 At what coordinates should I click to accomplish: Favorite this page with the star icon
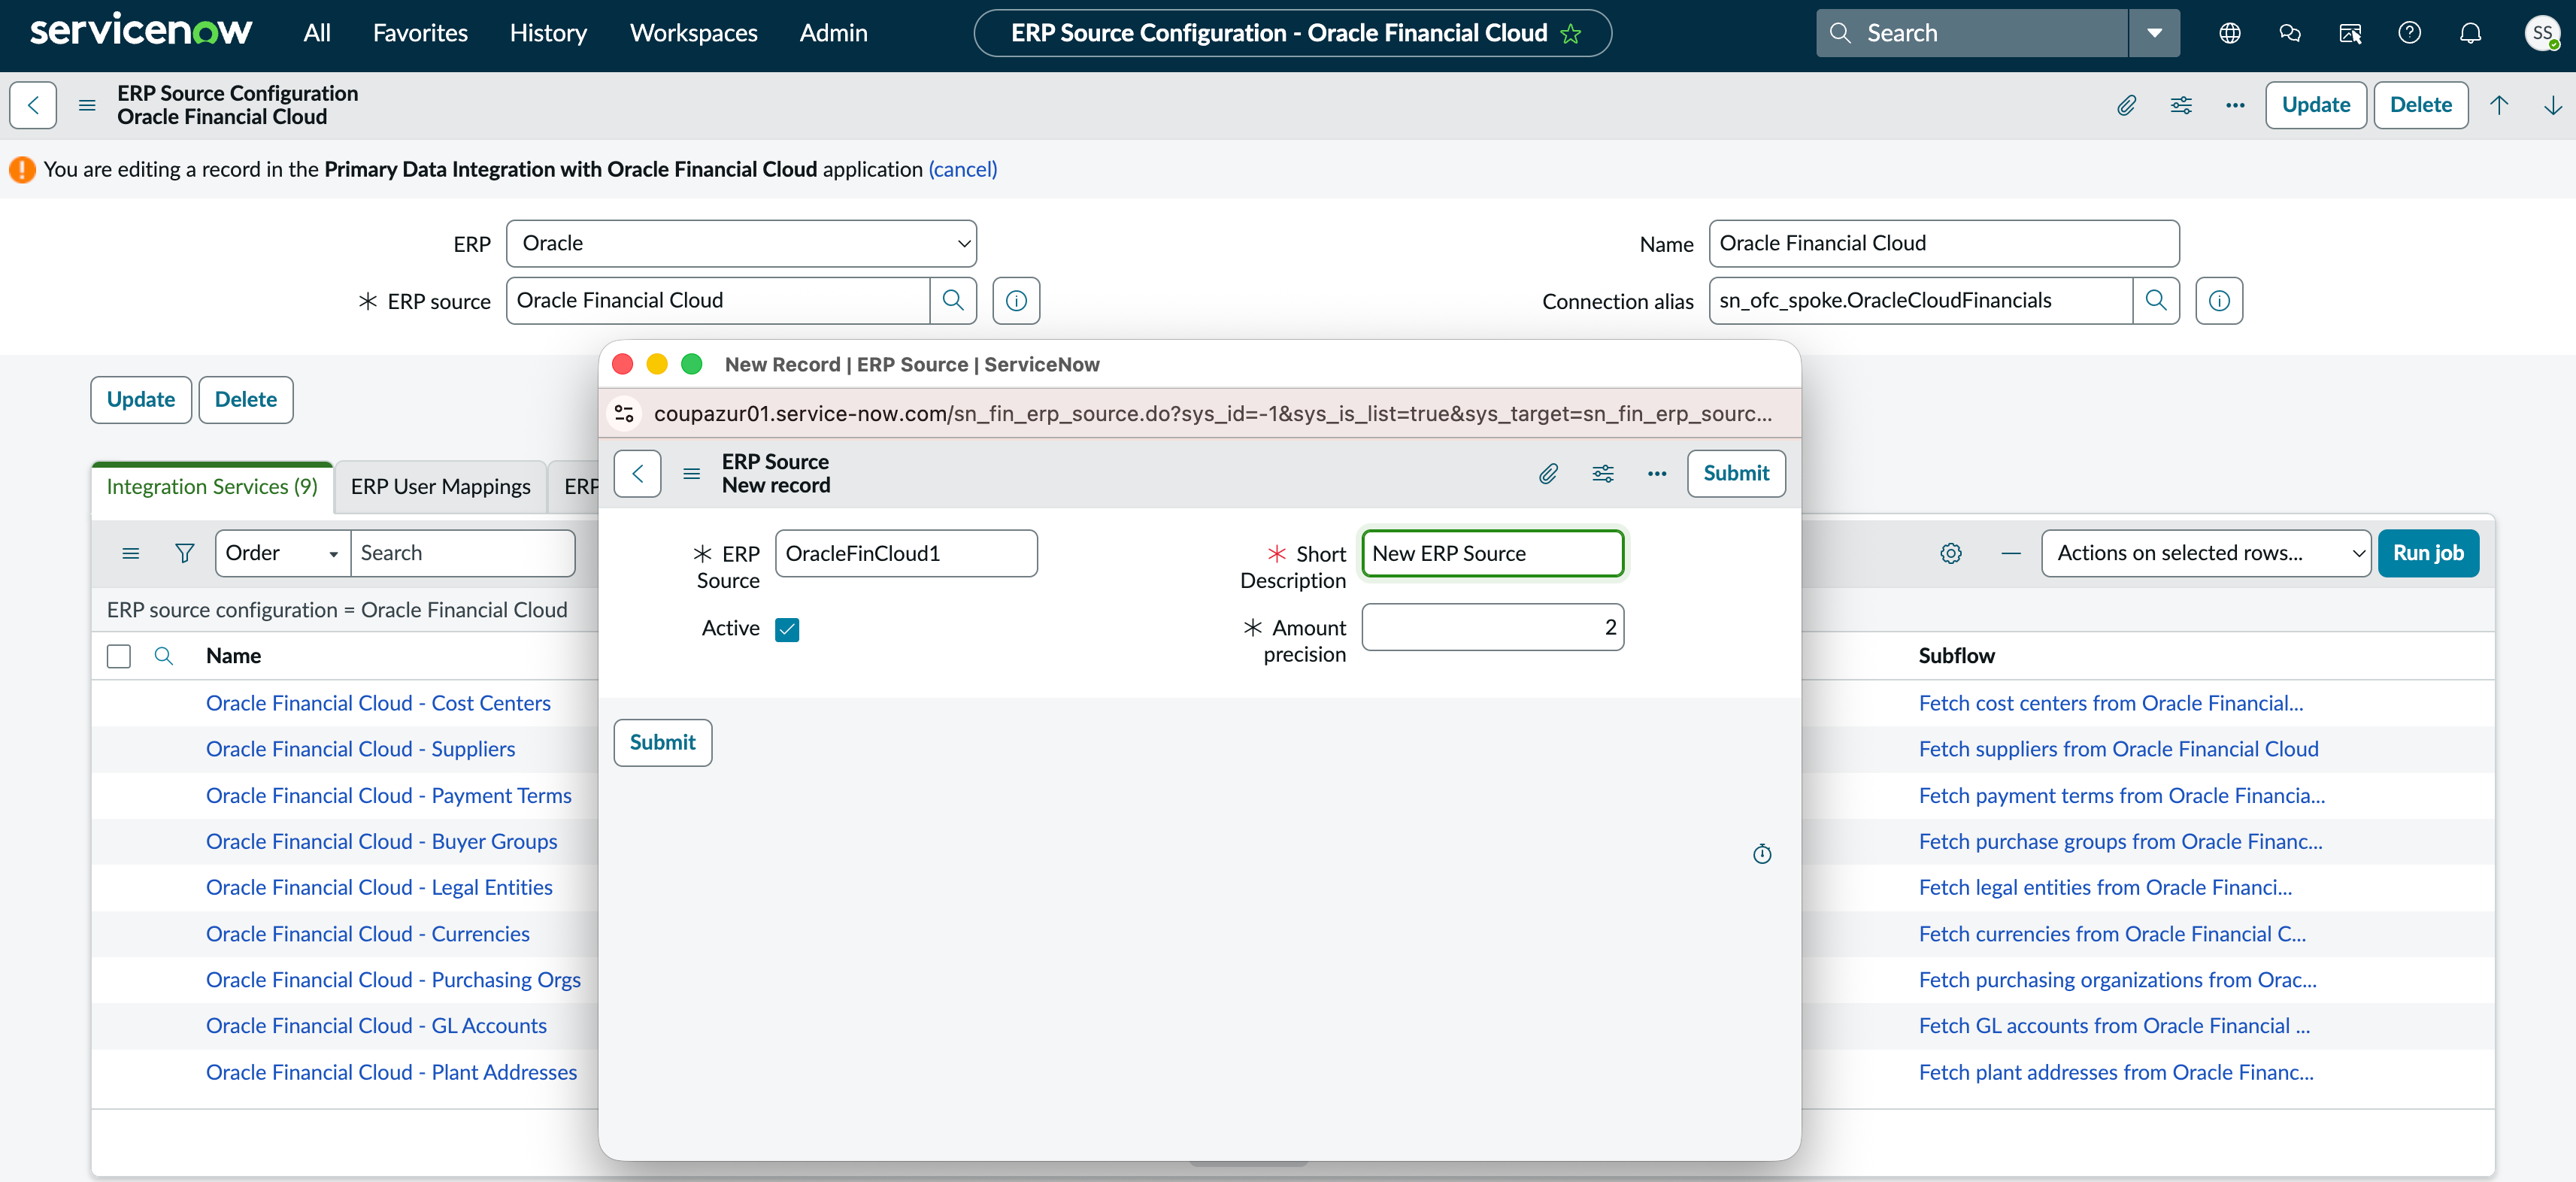1571,33
